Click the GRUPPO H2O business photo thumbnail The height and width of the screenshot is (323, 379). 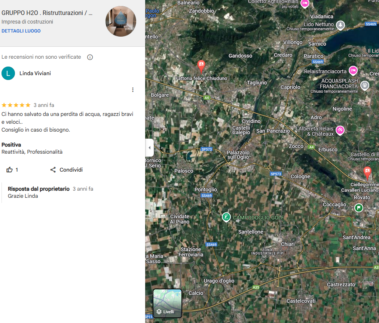coord(121,21)
